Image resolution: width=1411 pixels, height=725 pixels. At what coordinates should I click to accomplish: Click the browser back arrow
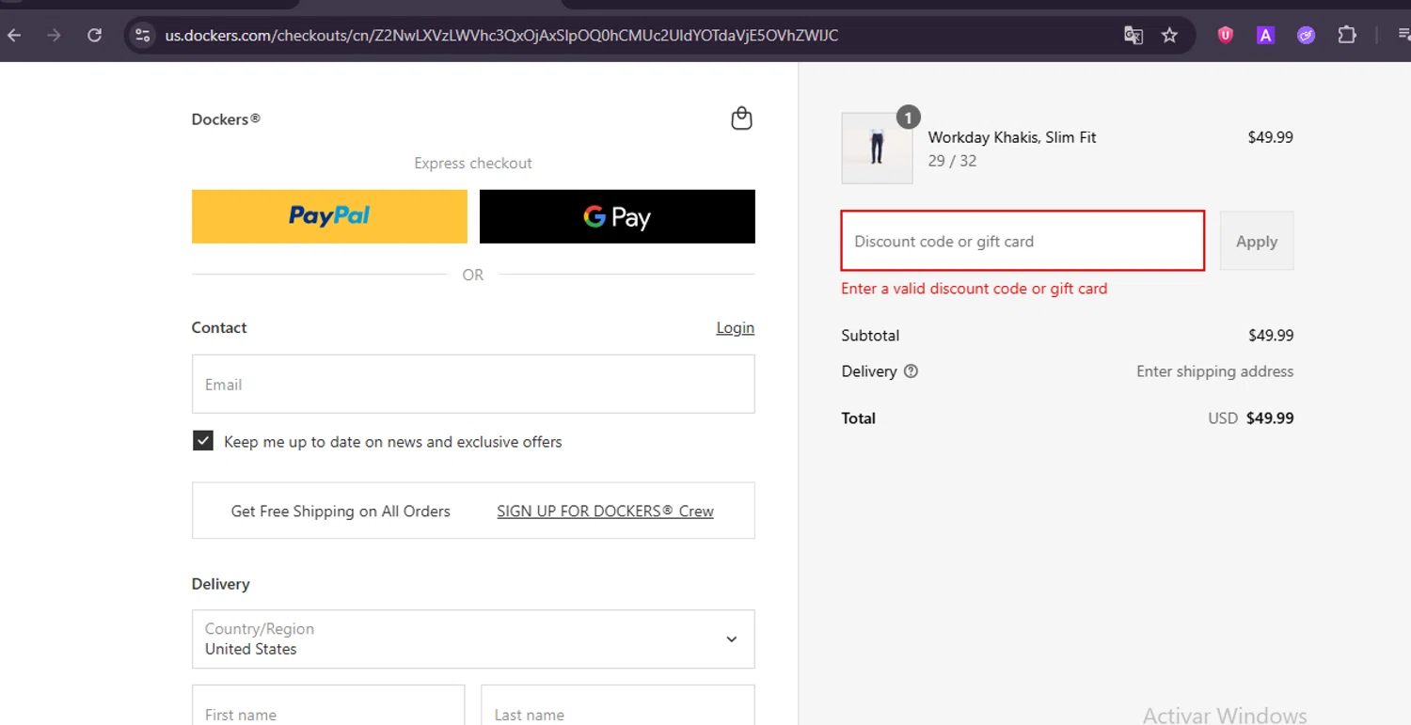[x=14, y=36]
